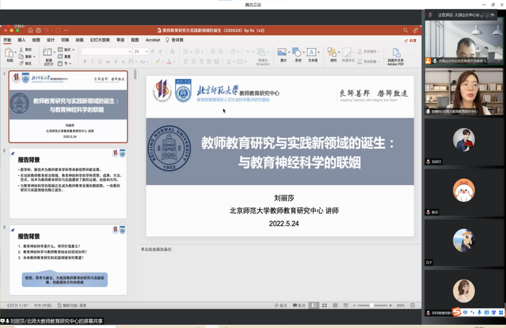Click 创建并共享 Adobe PDF icon
Screen dimensions: 506x328
pyautogui.click(x=396, y=53)
